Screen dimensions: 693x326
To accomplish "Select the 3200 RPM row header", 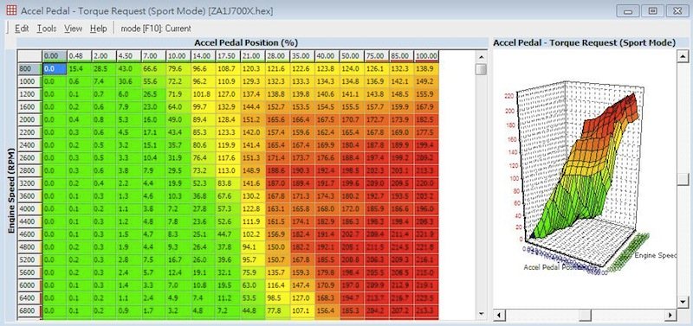I will tap(29, 183).
